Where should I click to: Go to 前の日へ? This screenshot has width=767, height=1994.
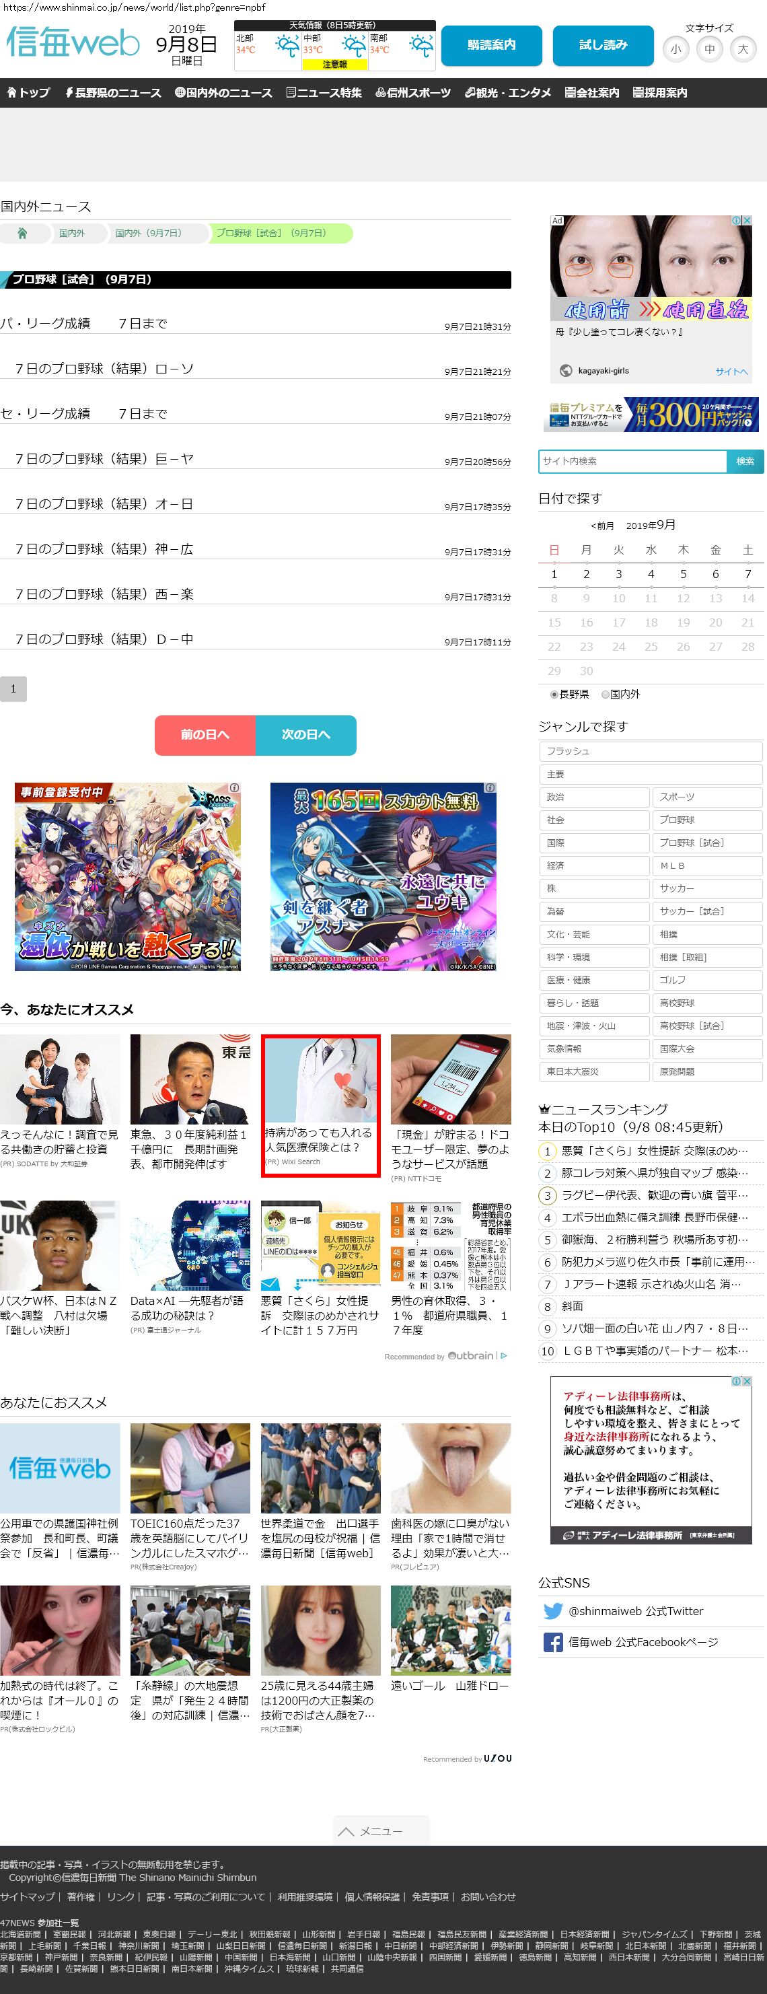pyautogui.click(x=205, y=735)
